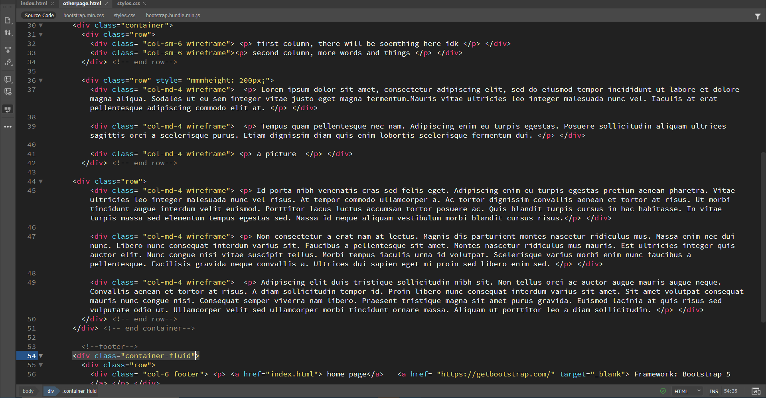The height and width of the screenshot is (398, 766).
Task: Click "Tempus quam" text on line 39
Action: (x=285, y=126)
